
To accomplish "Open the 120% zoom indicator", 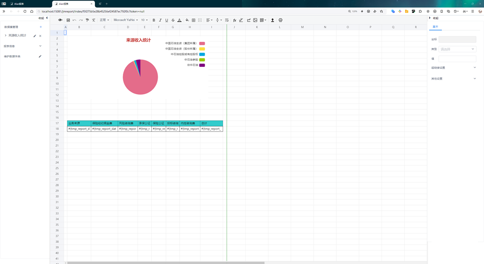I will 353,11.
